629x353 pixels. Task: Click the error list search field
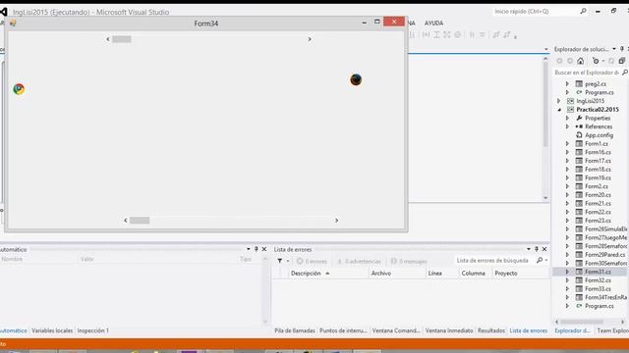coord(494,261)
